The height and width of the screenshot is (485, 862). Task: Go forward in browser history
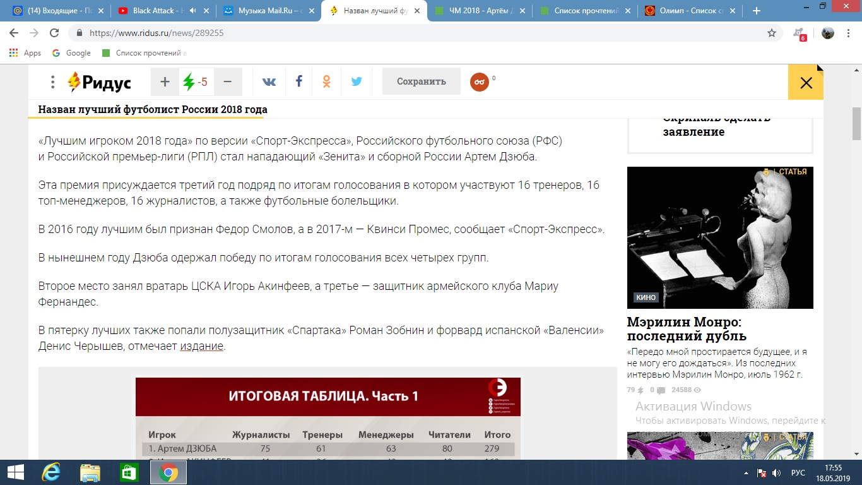click(x=34, y=33)
